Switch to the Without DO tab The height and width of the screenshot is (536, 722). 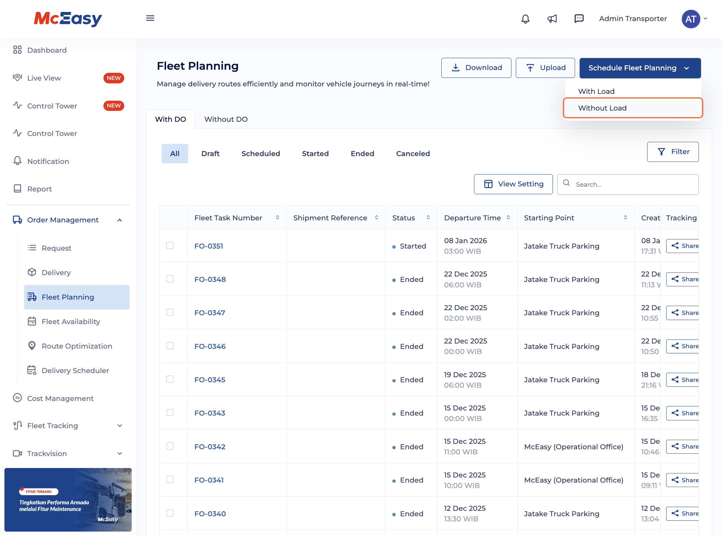(226, 119)
